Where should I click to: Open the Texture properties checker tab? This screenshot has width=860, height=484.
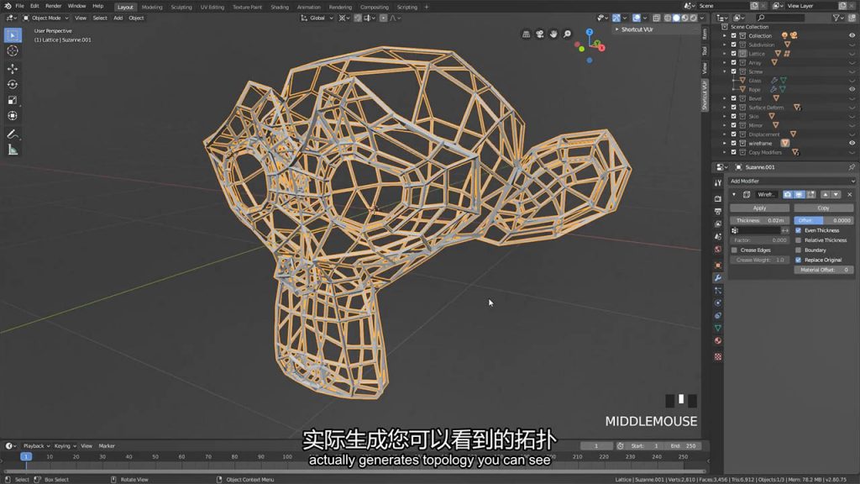(718, 356)
